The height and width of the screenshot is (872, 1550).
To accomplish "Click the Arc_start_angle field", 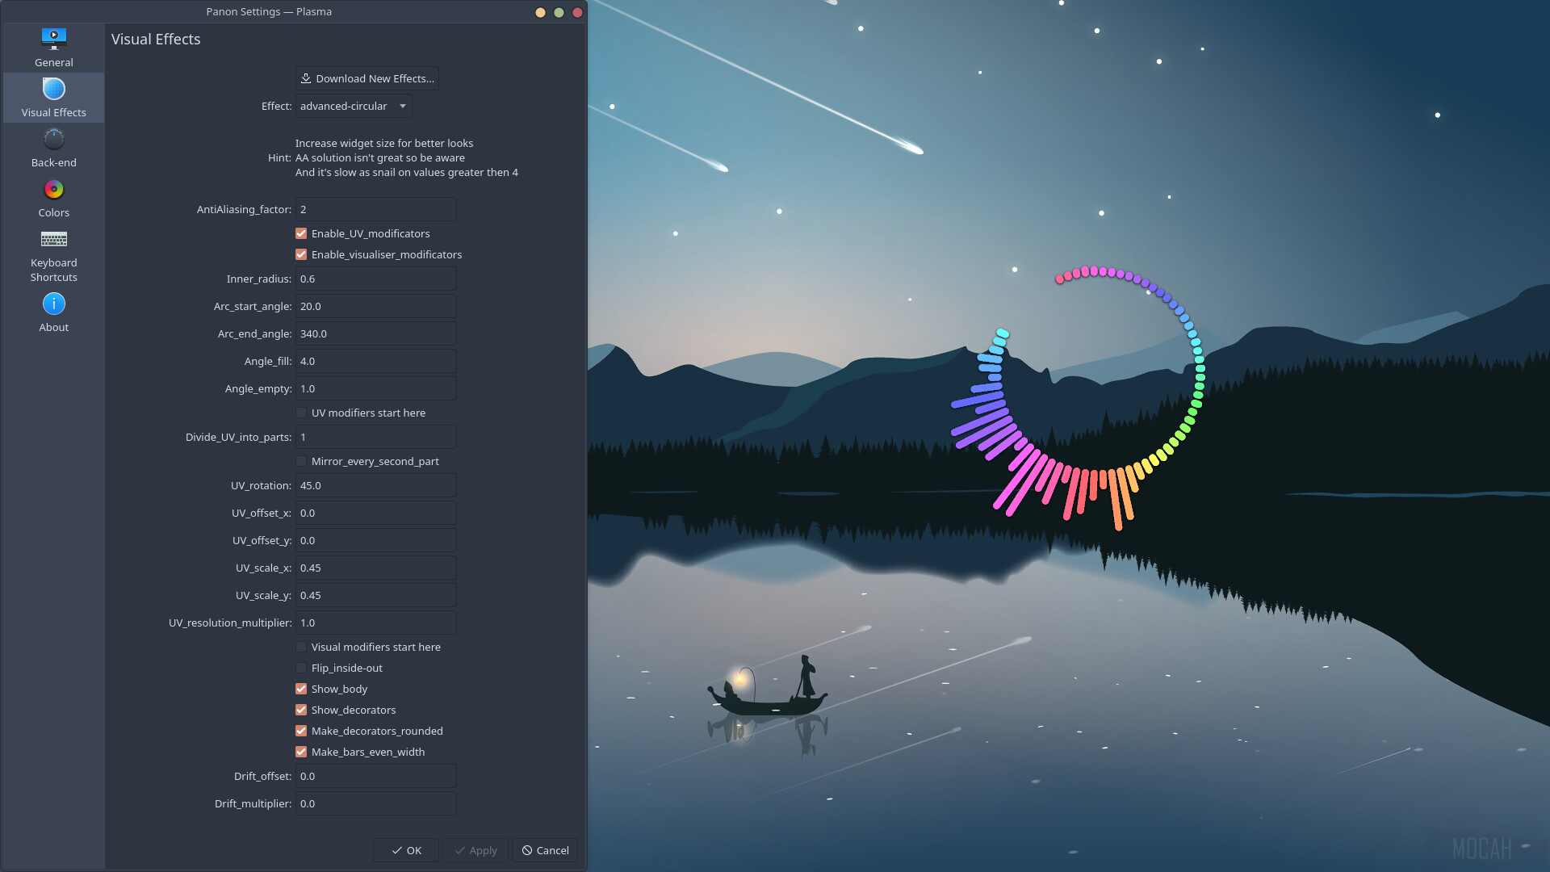I will 375,306.
